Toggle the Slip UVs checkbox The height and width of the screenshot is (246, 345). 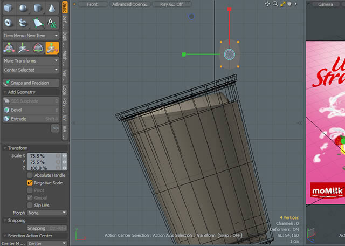click(30, 206)
